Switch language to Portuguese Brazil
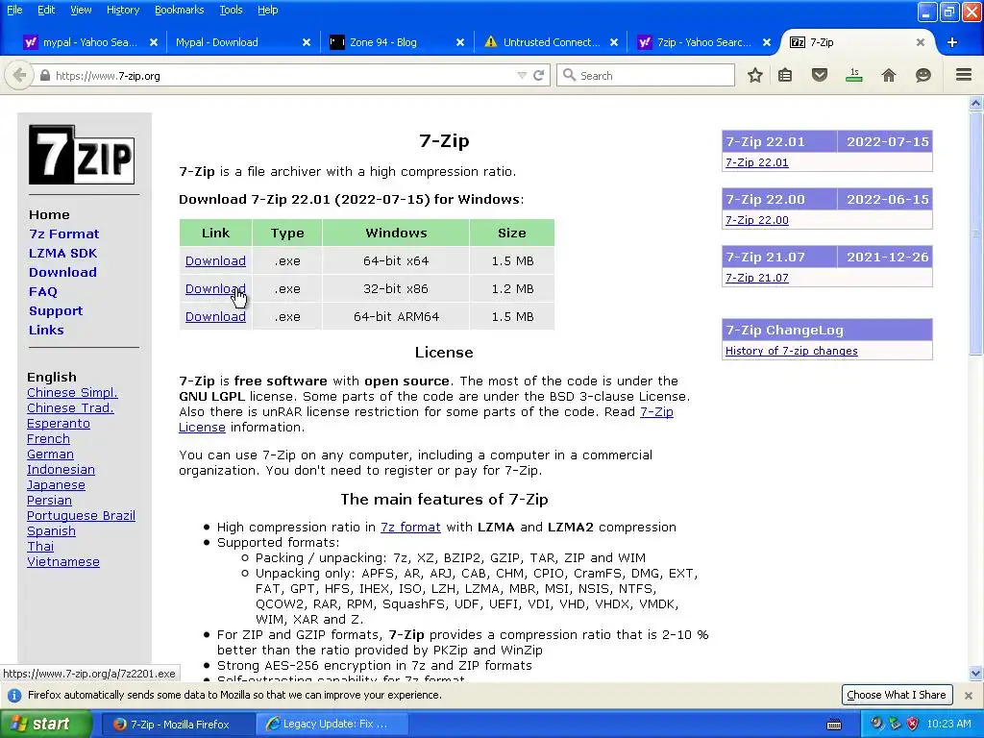This screenshot has height=738, width=984. coord(81,516)
